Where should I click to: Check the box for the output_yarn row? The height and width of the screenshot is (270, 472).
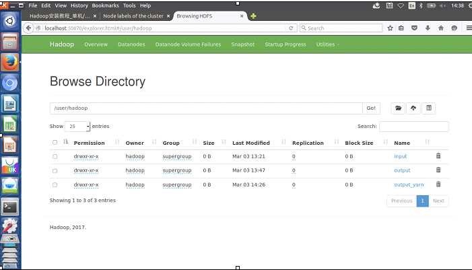[55, 184]
